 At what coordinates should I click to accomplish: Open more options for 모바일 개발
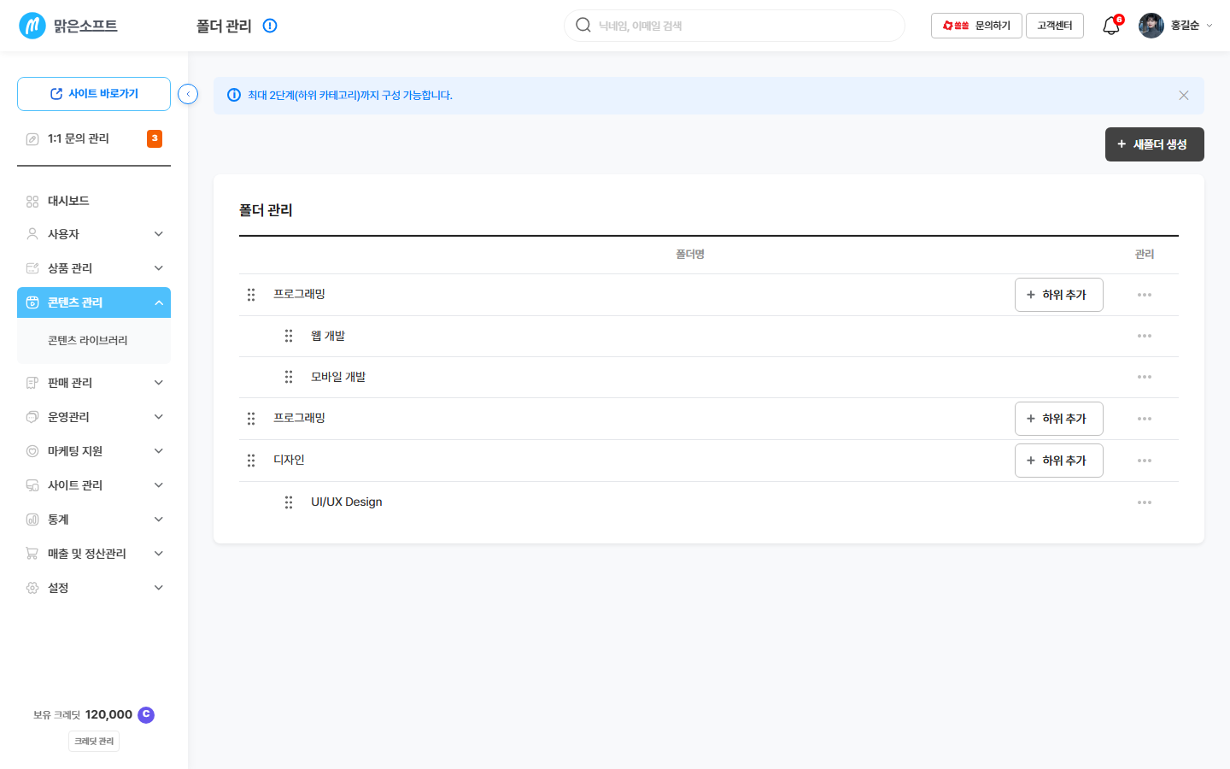click(1145, 377)
